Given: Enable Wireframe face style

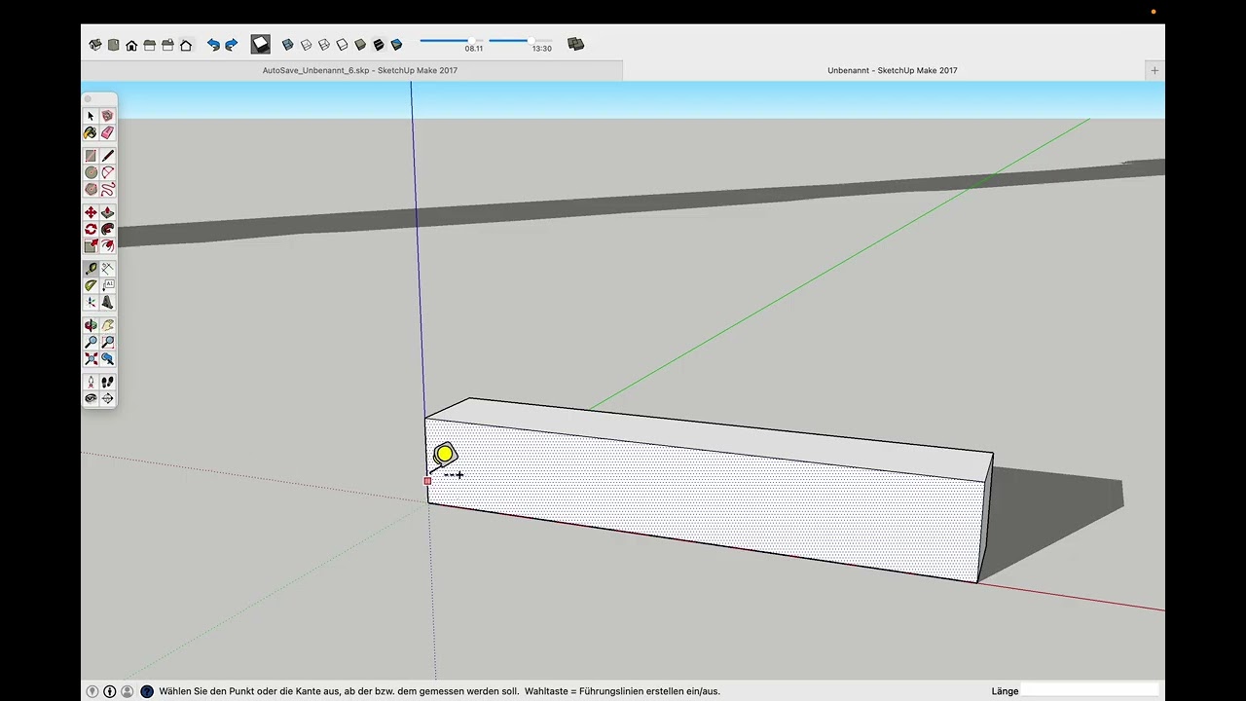Looking at the screenshot, I should 324,45.
